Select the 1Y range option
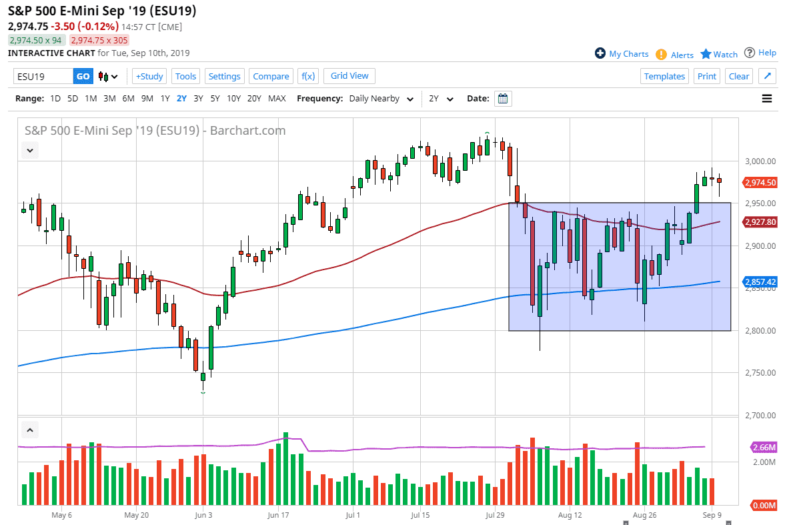The height and width of the screenshot is (525, 785). tap(165, 99)
